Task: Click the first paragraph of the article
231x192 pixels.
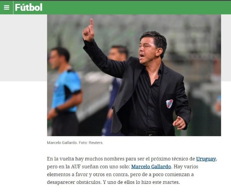Action: tap(132, 170)
